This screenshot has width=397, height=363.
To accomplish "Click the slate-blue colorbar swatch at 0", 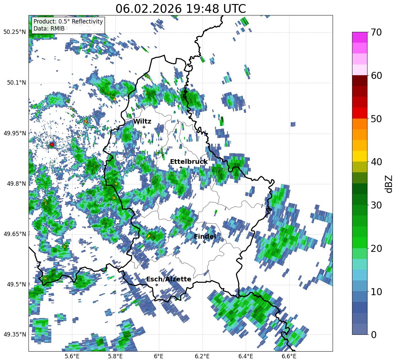I will (359, 329).
